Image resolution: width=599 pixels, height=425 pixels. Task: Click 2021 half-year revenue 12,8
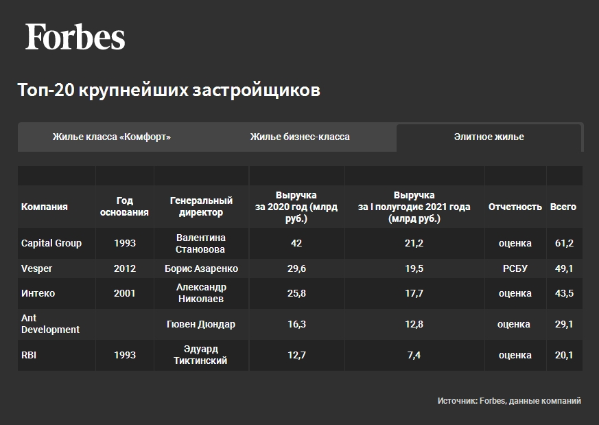(414, 325)
